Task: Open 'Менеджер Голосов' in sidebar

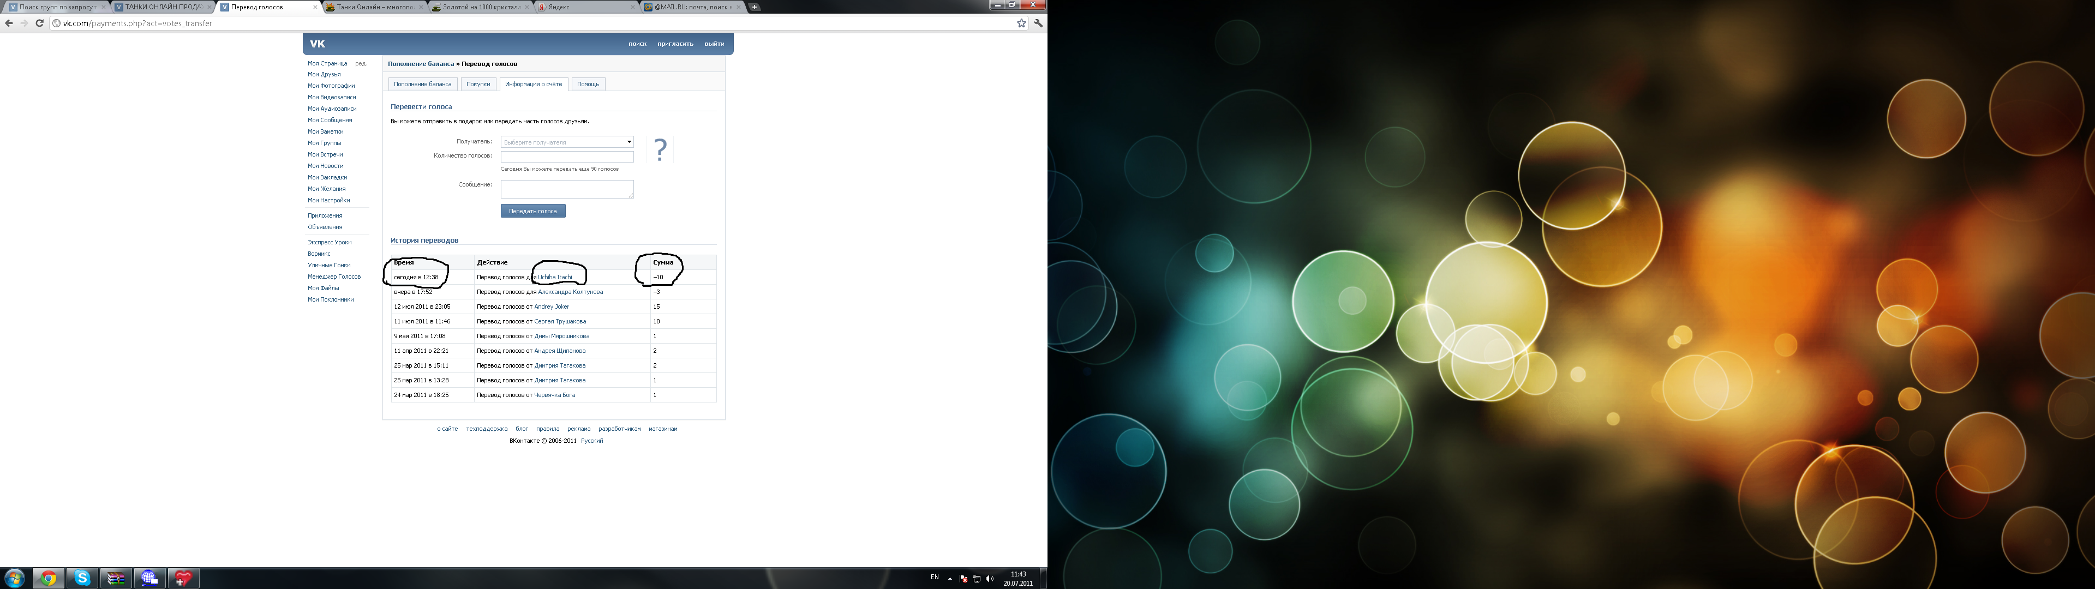Action: click(x=333, y=277)
